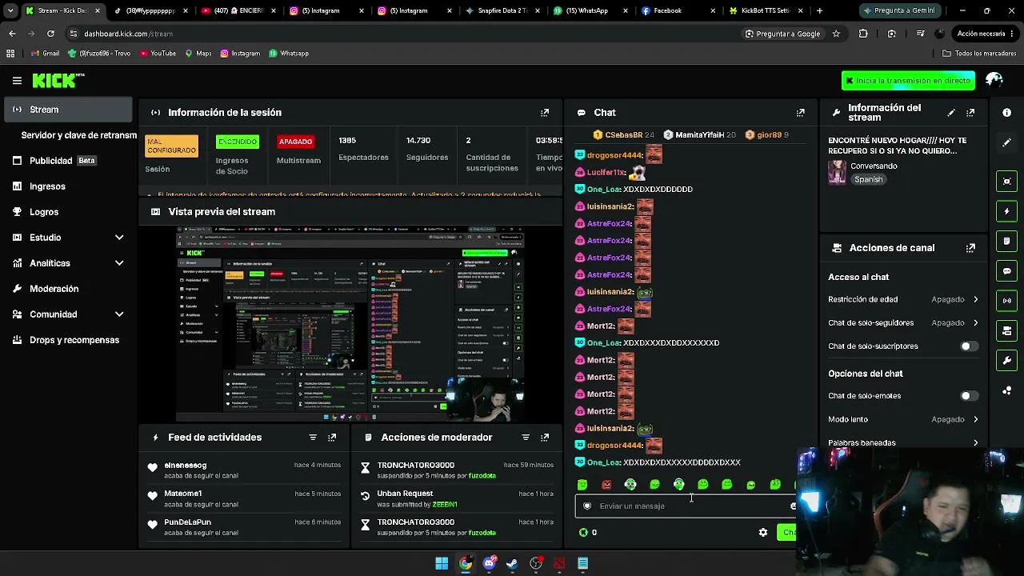The image size is (1024, 576).
Task: Click Inicia la transmisión en directo
Action: tap(908, 81)
